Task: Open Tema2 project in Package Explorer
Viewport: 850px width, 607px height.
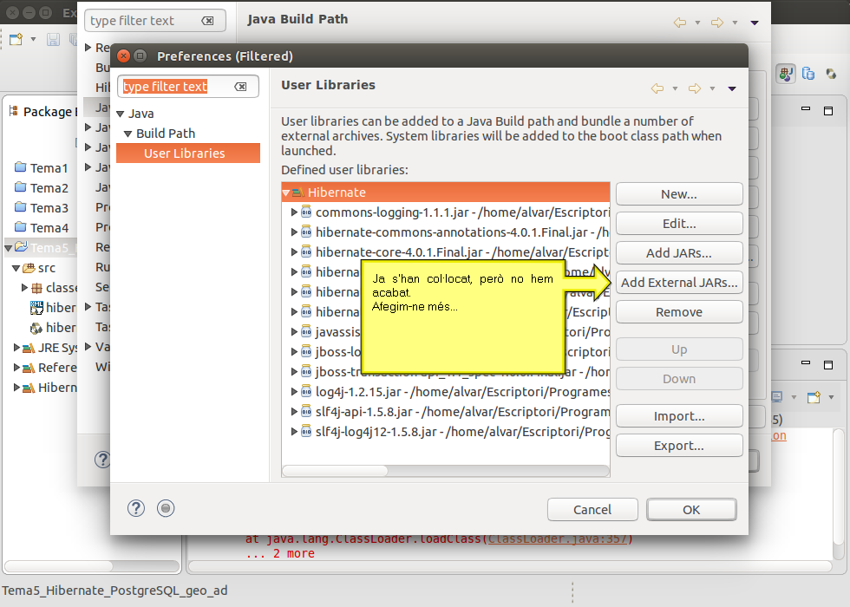Action: tap(42, 188)
